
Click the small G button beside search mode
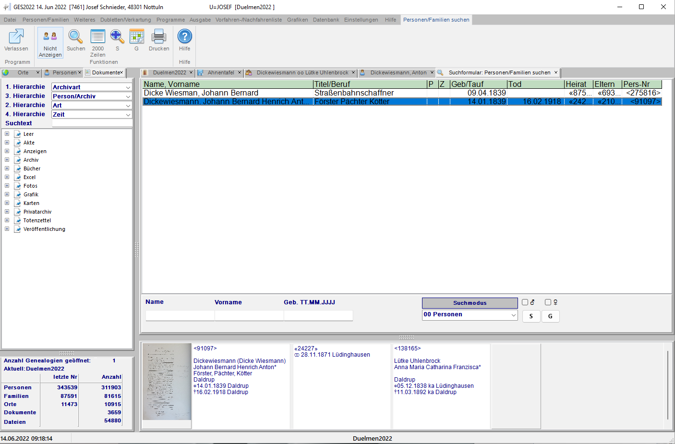coord(550,316)
